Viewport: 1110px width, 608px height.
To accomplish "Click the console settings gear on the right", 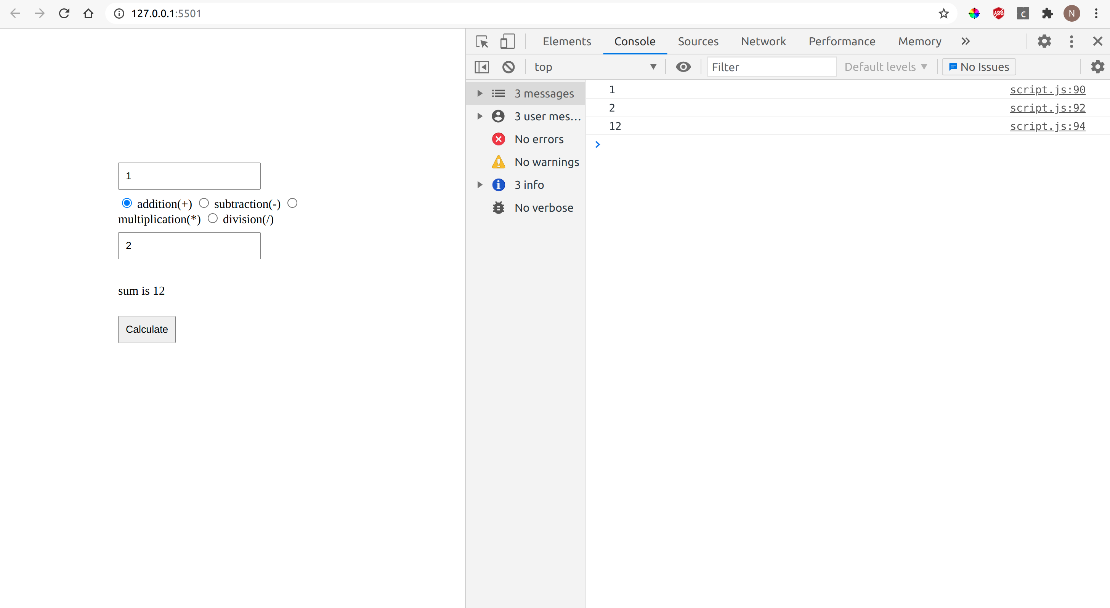I will pyautogui.click(x=1098, y=67).
